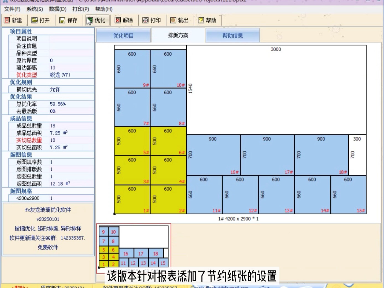This screenshot has width=384, height=288.
Task: Select the 项目说明 value field
Action: pos(72,39)
